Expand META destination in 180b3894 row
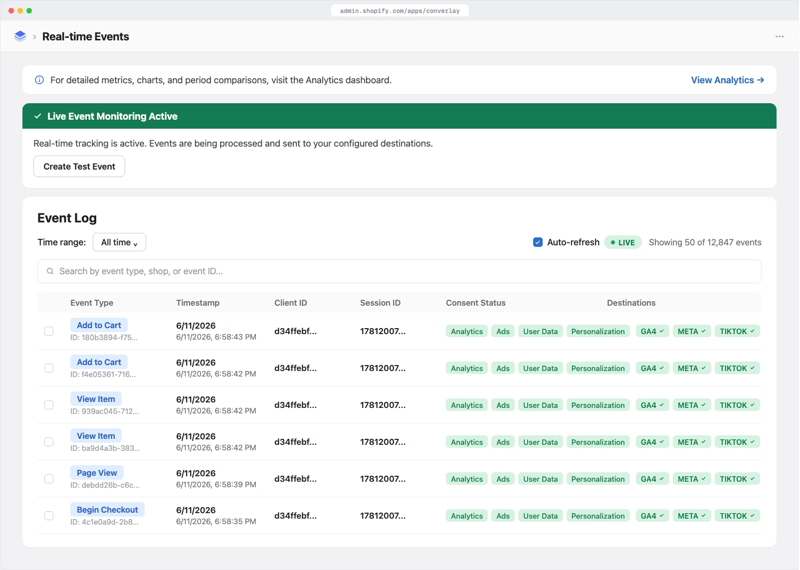800x570 pixels. coord(691,331)
